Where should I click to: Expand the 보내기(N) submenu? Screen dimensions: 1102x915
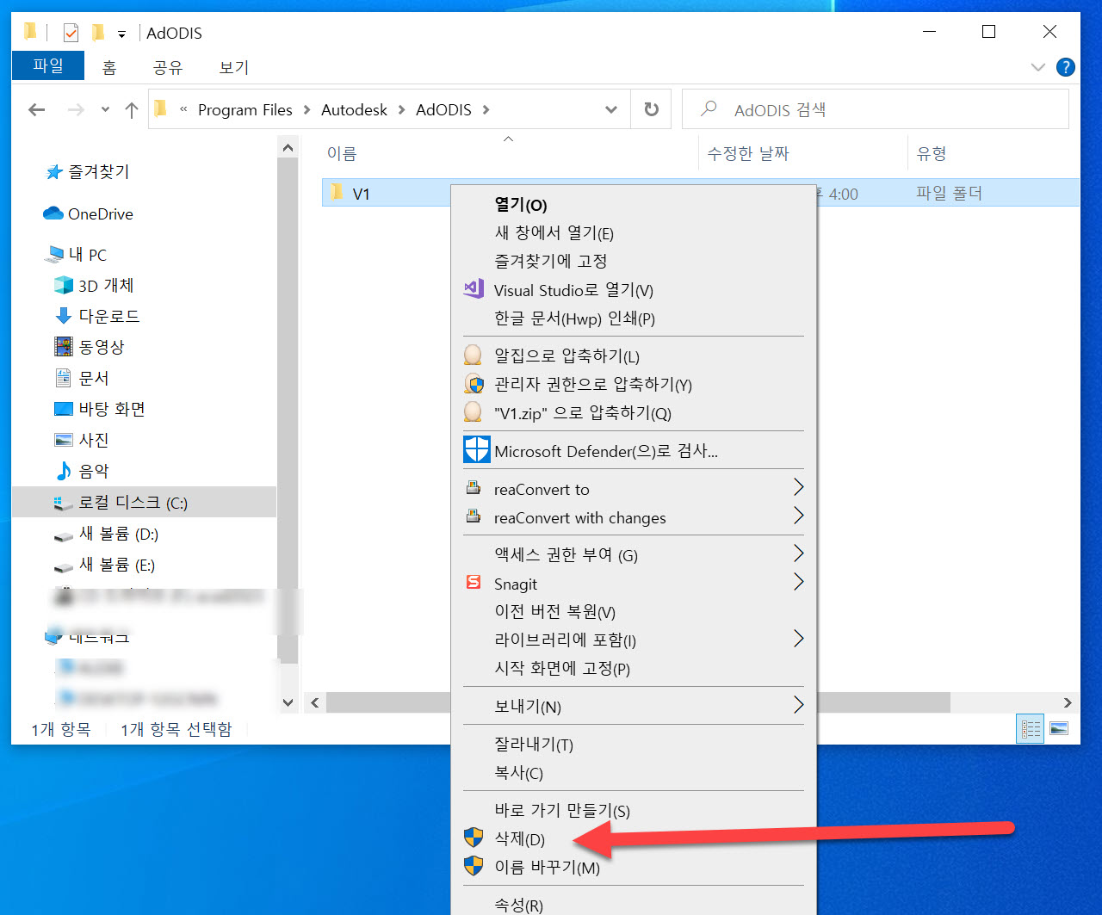point(634,707)
